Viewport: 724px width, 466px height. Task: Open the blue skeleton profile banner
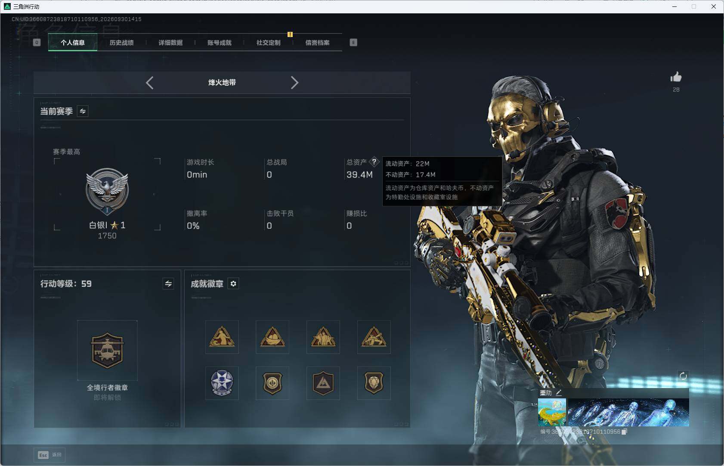pyautogui.click(x=628, y=412)
